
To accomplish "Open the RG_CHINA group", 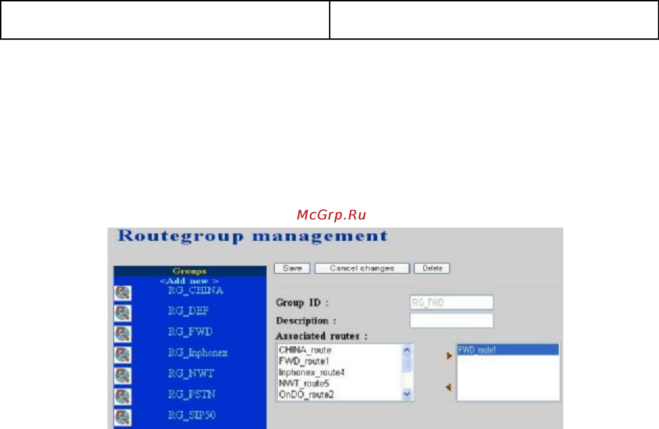I will tap(196, 290).
